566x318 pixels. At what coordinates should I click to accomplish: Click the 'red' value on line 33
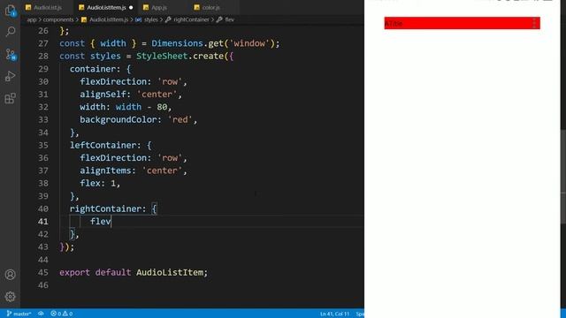point(180,120)
